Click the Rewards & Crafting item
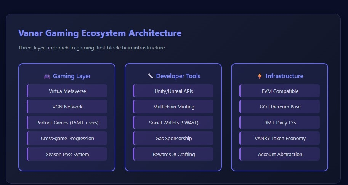This screenshot has height=185, width=348. [173, 154]
